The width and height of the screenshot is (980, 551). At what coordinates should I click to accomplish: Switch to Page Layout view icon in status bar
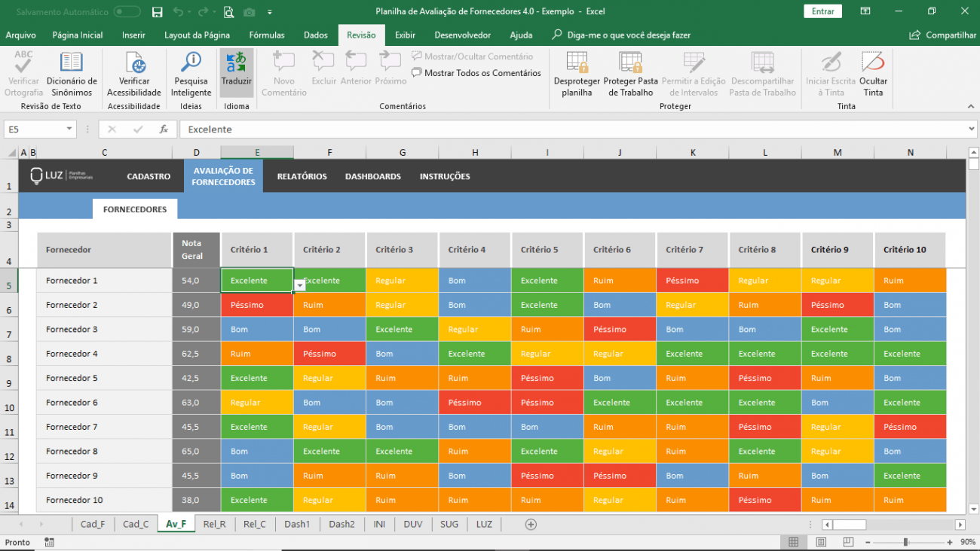click(x=821, y=542)
